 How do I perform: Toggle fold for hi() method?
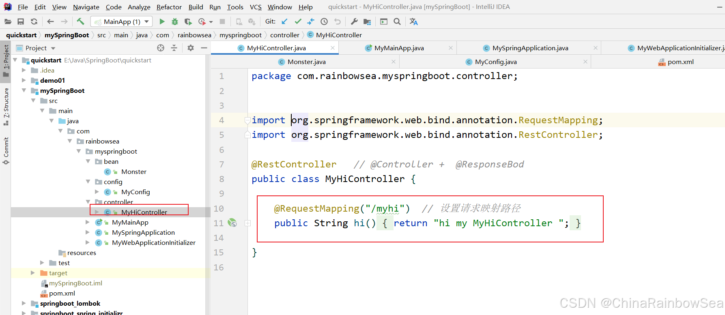pyautogui.click(x=247, y=223)
